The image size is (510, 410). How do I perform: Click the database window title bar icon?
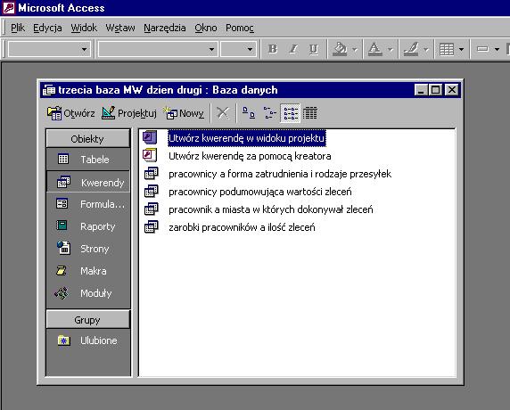pyautogui.click(x=49, y=90)
